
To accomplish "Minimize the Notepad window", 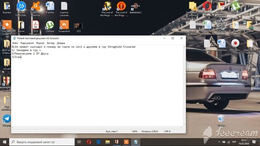I will click(x=164, y=38).
